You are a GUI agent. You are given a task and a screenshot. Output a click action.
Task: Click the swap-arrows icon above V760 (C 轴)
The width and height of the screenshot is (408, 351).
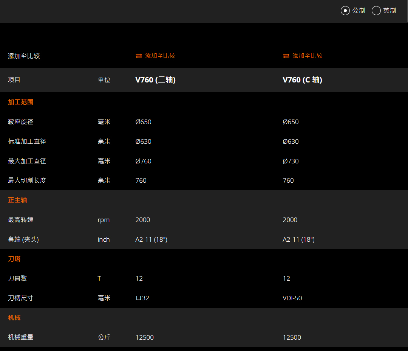(286, 56)
